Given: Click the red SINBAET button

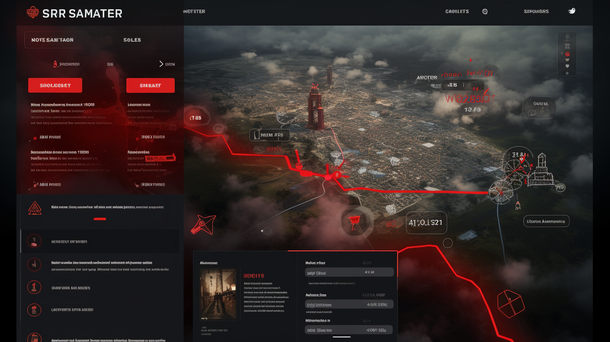Looking at the screenshot, I should (x=150, y=85).
